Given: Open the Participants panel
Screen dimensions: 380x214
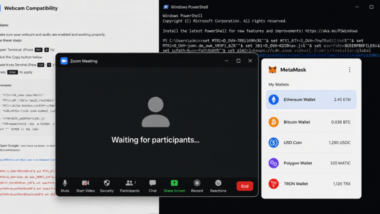Looking at the screenshot, I should click(130, 186).
